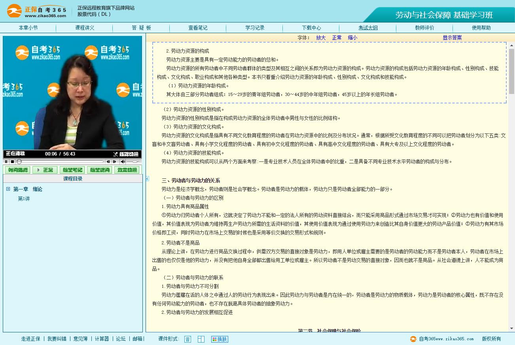The height and width of the screenshot is (345, 515).
Task: Click the 效果切换 effect switch button
Action: (127, 170)
